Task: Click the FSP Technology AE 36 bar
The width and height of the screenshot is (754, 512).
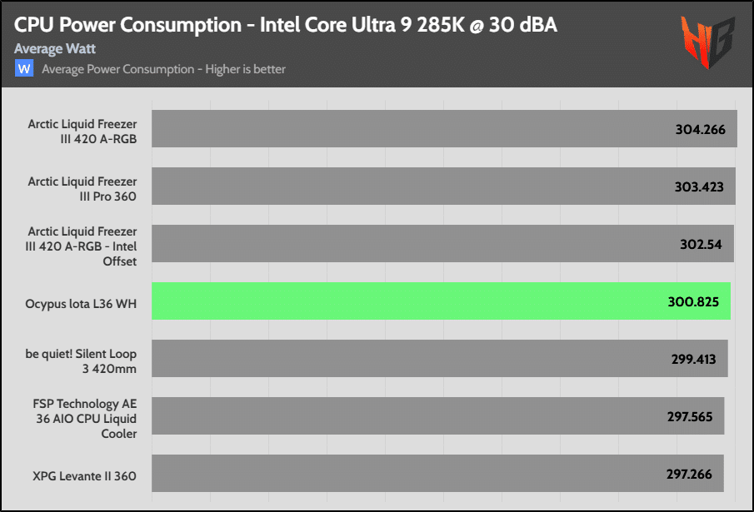Action: click(x=438, y=416)
